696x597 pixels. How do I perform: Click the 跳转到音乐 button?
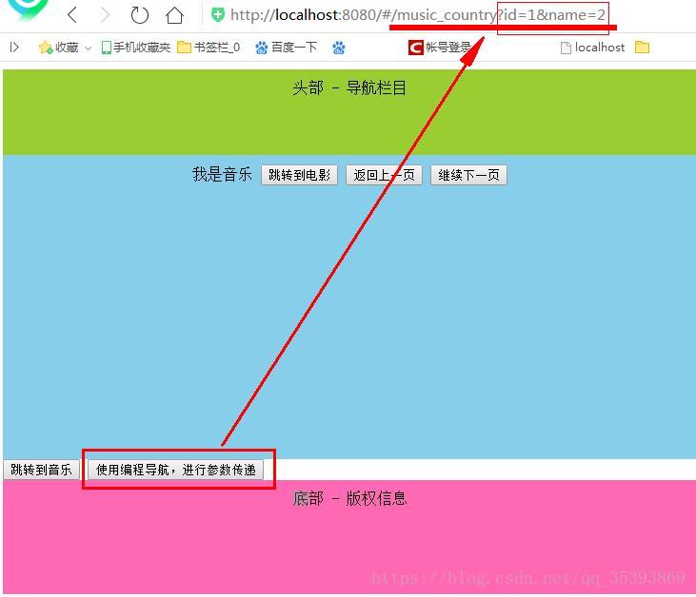click(x=41, y=470)
